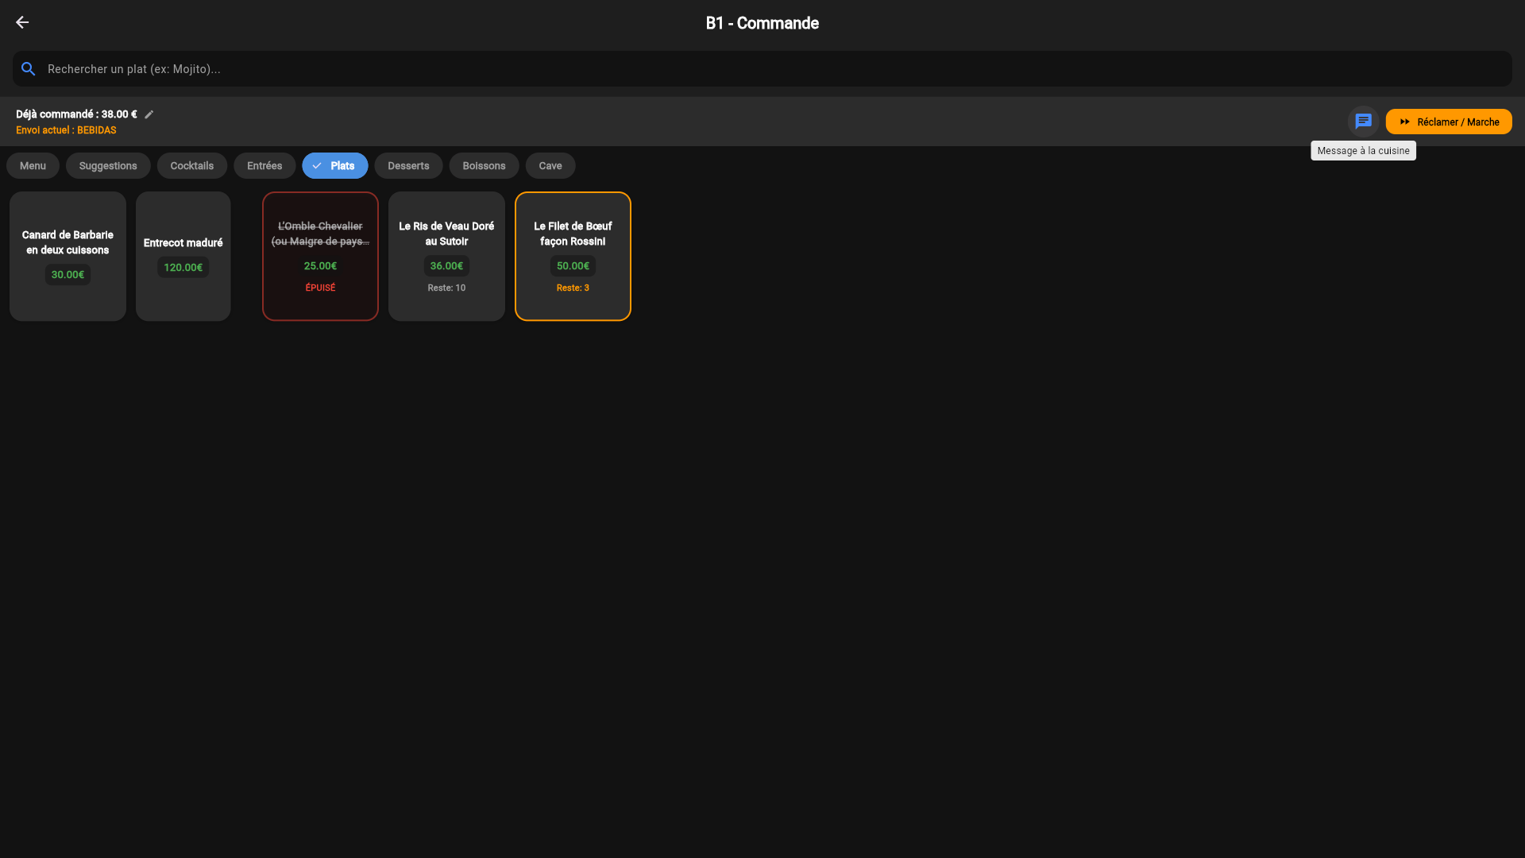Click the Envoi actuel : BEBIDAS label
This screenshot has width=1525, height=858.
pyautogui.click(x=66, y=130)
